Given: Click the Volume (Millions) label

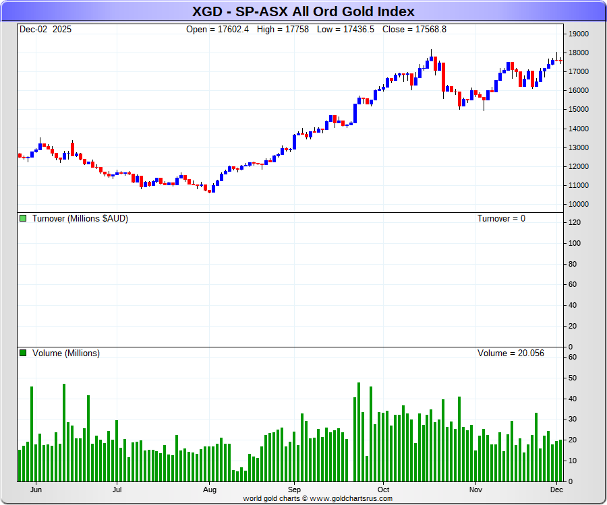Looking at the screenshot, I should click(66, 353).
